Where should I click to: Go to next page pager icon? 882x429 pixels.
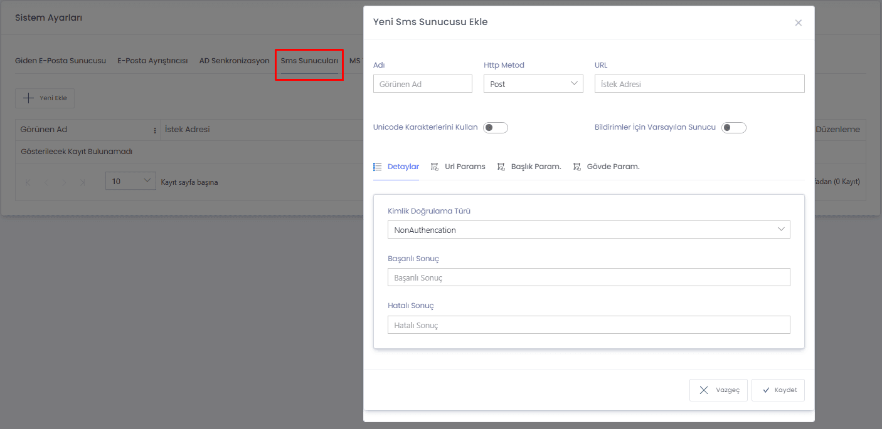[x=65, y=182]
